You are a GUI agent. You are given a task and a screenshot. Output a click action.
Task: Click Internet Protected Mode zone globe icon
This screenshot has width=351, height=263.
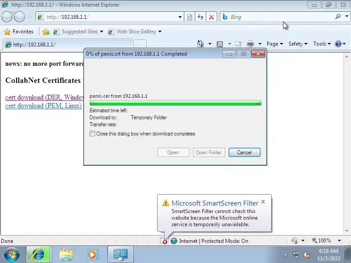pos(174,241)
